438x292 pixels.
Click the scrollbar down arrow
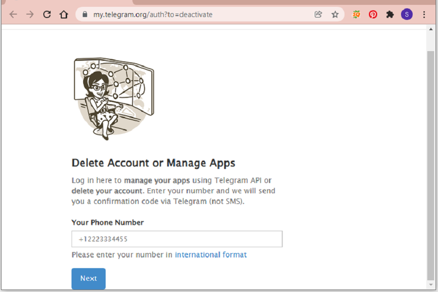(x=430, y=284)
